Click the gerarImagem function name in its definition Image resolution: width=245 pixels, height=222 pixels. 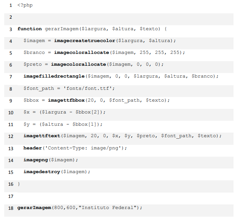(x=62, y=29)
